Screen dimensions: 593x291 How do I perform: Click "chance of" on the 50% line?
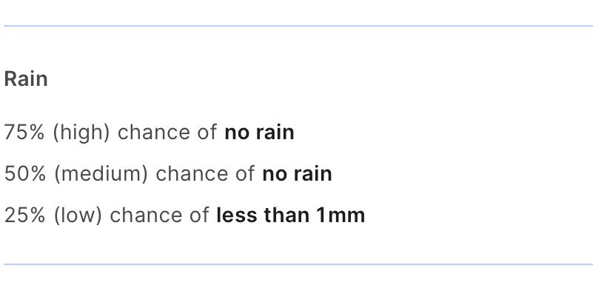[205, 174]
